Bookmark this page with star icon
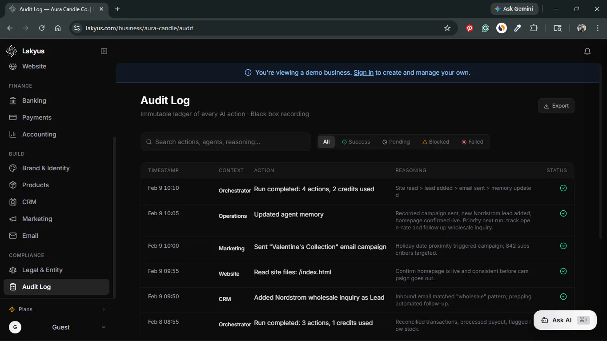The height and width of the screenshot is (341, 607). 447,28
